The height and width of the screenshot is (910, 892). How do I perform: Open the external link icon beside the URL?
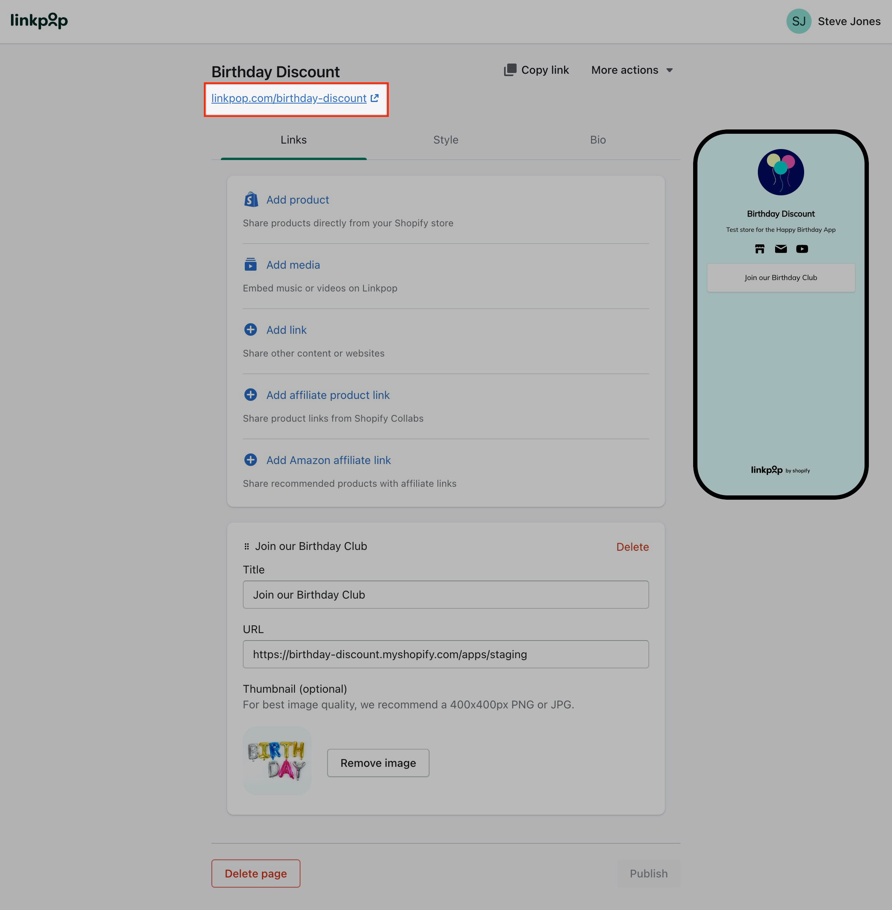click(374, 98)
